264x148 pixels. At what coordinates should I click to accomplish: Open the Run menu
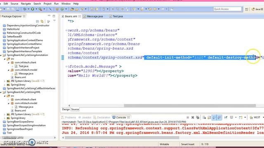tap(57, 4)
